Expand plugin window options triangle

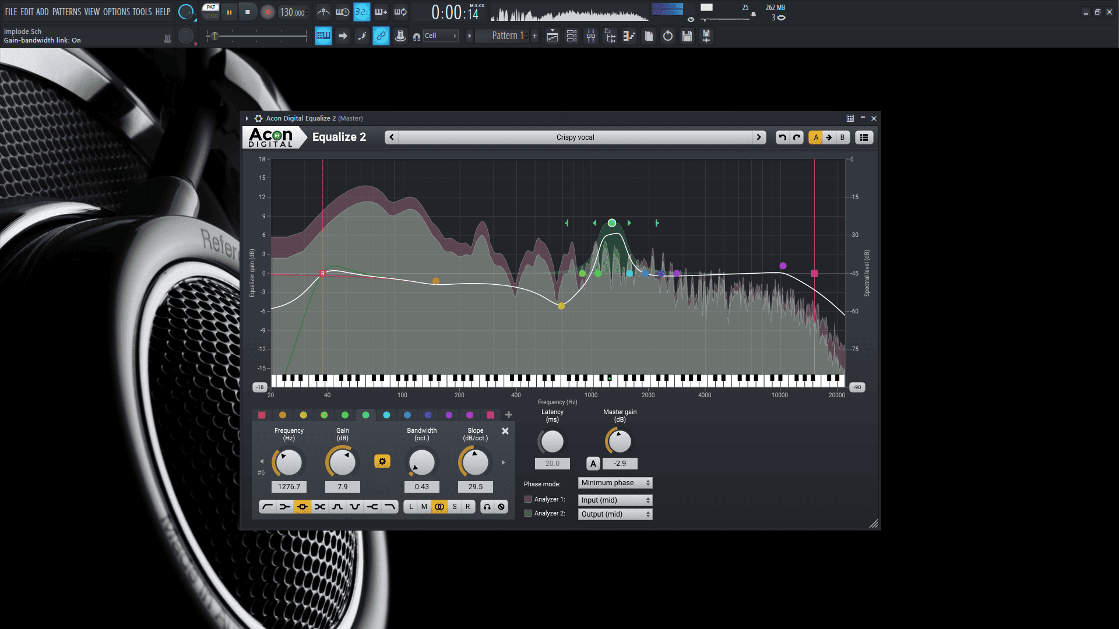click(247, 118)
